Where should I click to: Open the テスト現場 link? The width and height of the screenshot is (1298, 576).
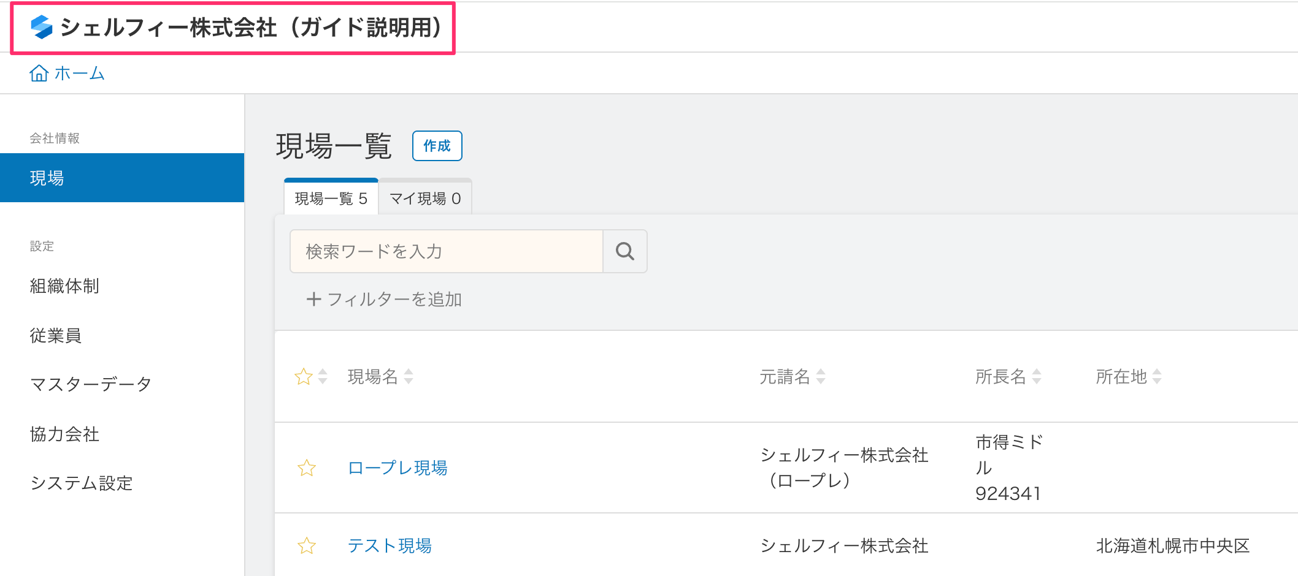click(x=390, y=545)
